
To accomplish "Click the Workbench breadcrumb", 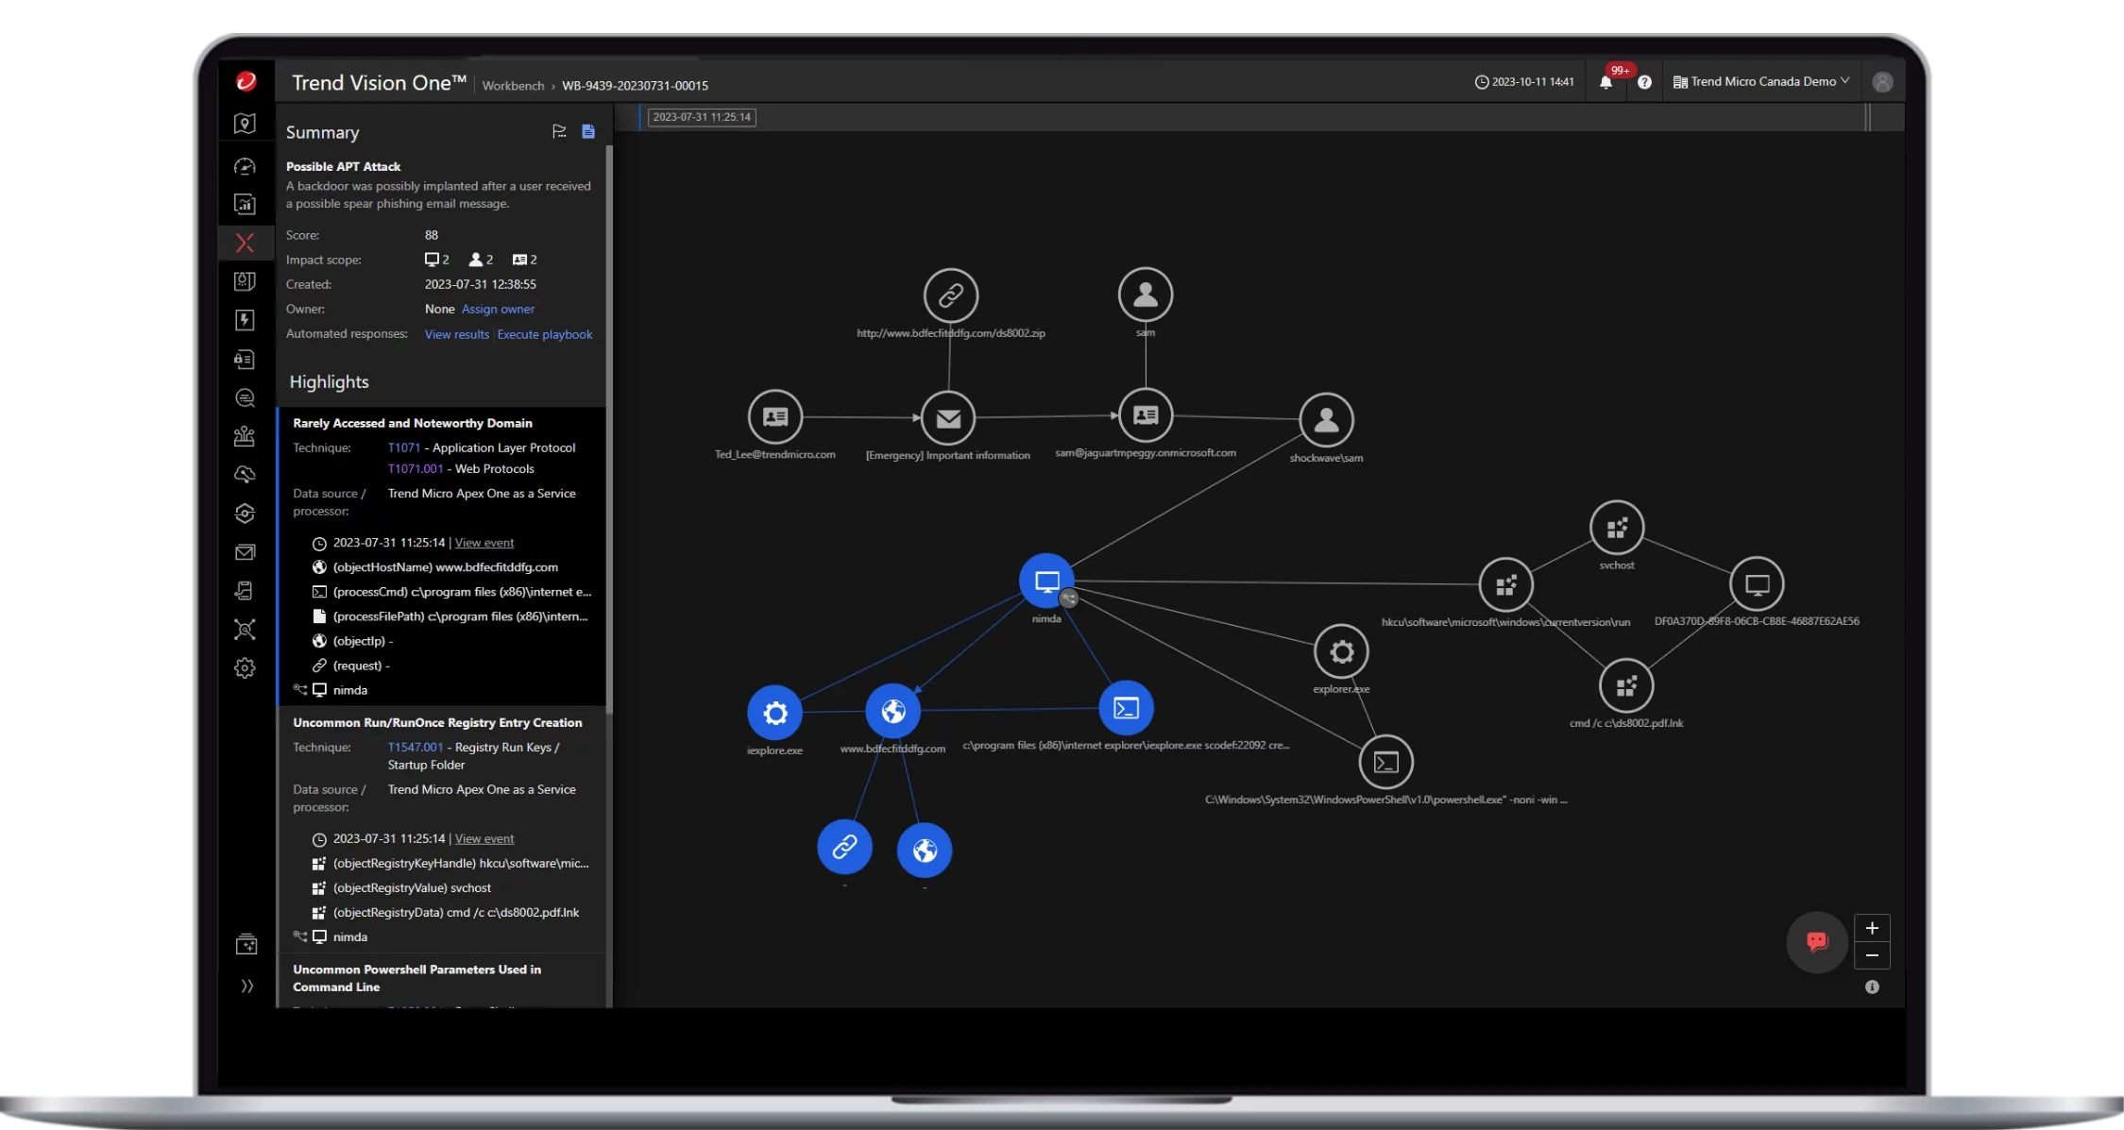I will point(513,86).
